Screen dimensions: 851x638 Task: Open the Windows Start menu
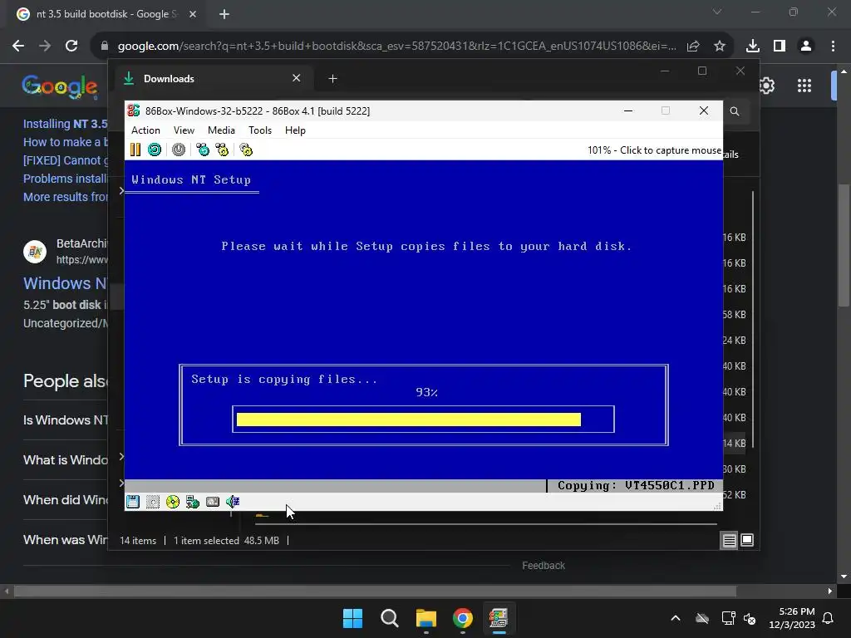click(x=352, y=618)
